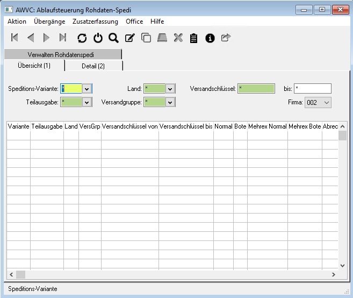Open the Zusatzerfassung menu
The height and width of the screenshot is (298, 353).
coord(95,22)
